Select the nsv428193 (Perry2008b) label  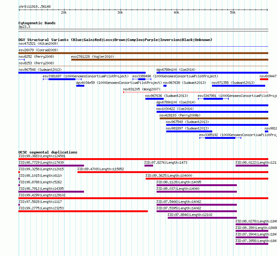[180, 115]
